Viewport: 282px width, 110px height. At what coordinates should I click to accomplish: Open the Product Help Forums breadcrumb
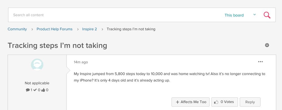tap(54, 29)
